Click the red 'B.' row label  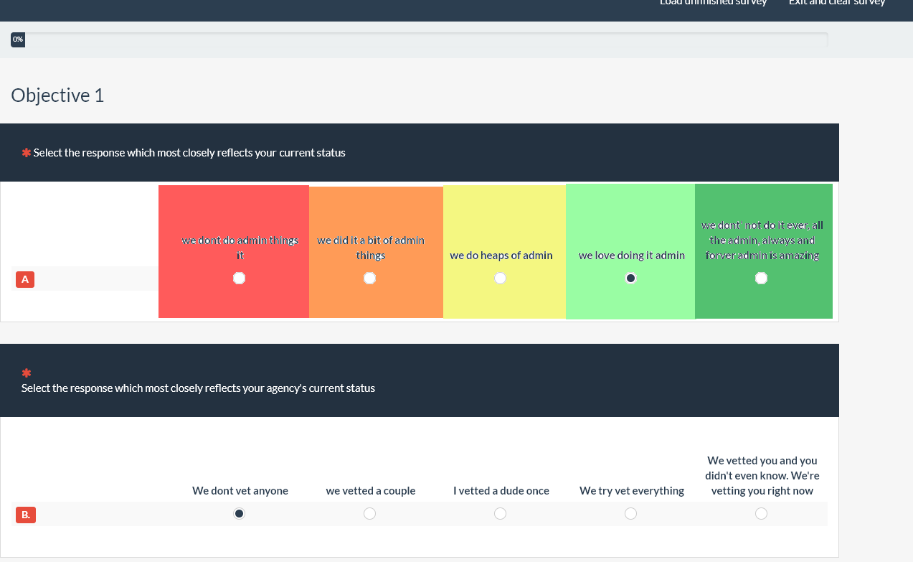pos(26,515)
